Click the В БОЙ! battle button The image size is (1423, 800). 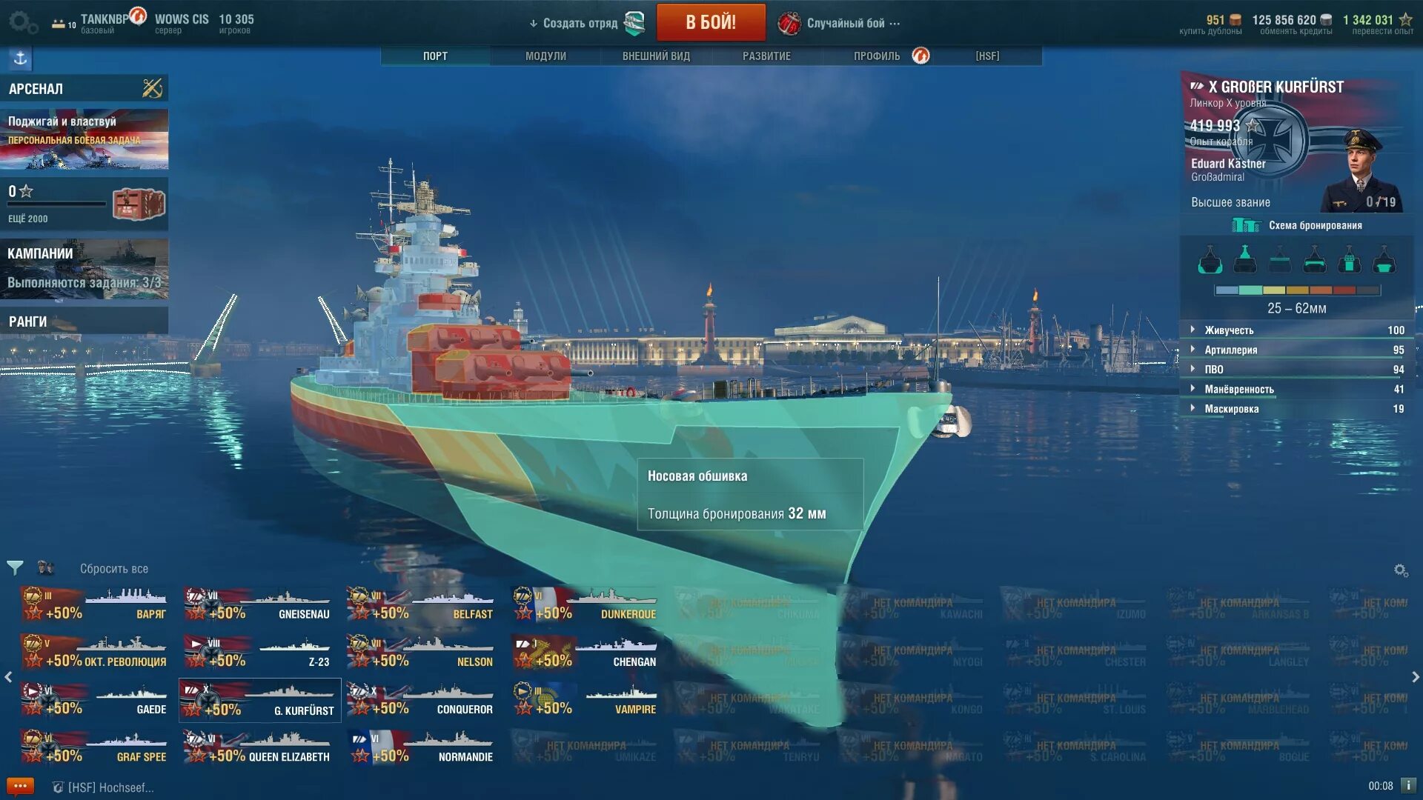click(711, 22)
